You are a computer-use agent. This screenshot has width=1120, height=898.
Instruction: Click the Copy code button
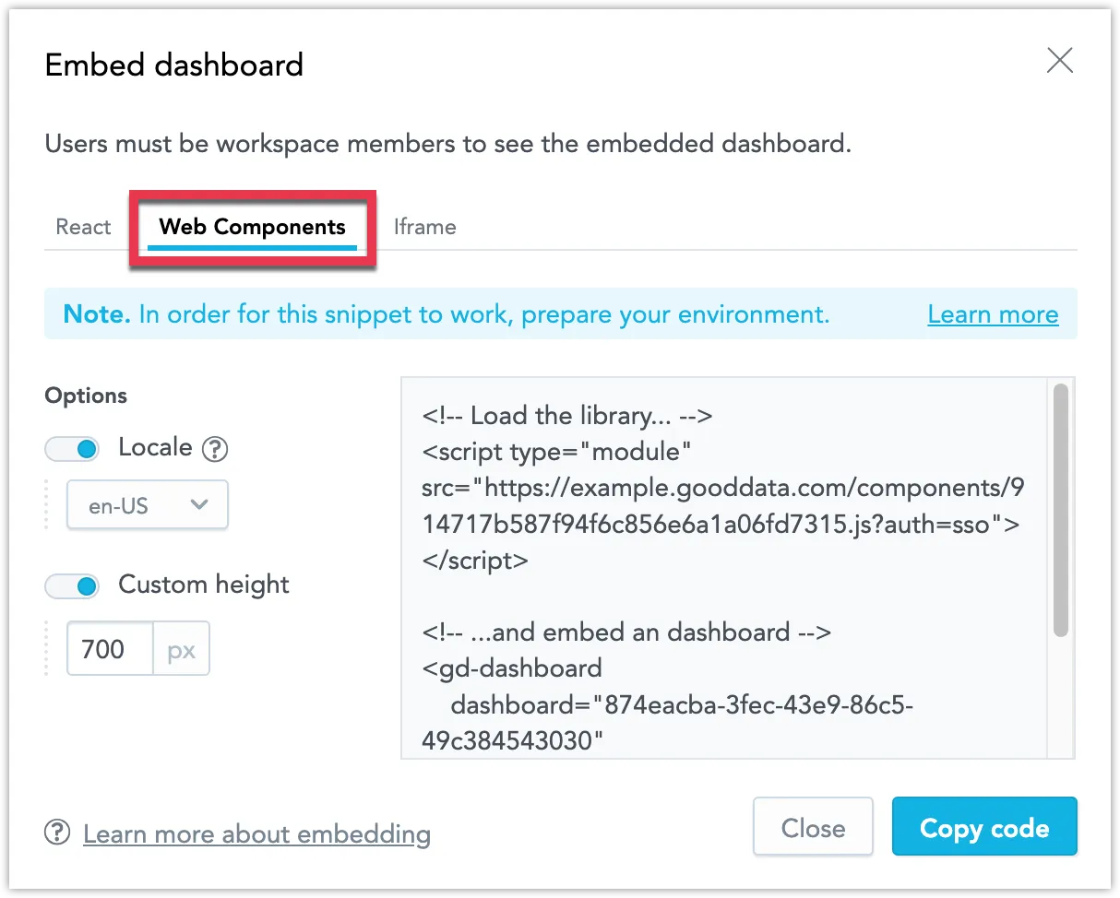(984, 827)
